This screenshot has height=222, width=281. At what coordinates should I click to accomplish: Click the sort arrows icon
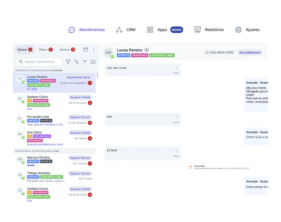(x=77, y=62)
